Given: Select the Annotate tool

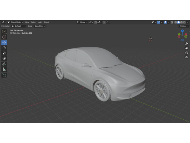Looking at the screenshot, I should coord(4,64).
